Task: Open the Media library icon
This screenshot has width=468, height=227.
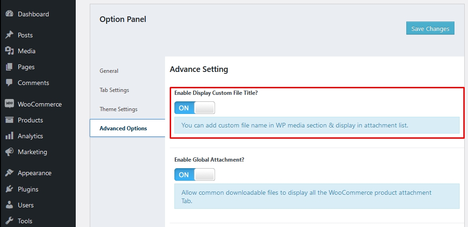Action: point(9,51)
